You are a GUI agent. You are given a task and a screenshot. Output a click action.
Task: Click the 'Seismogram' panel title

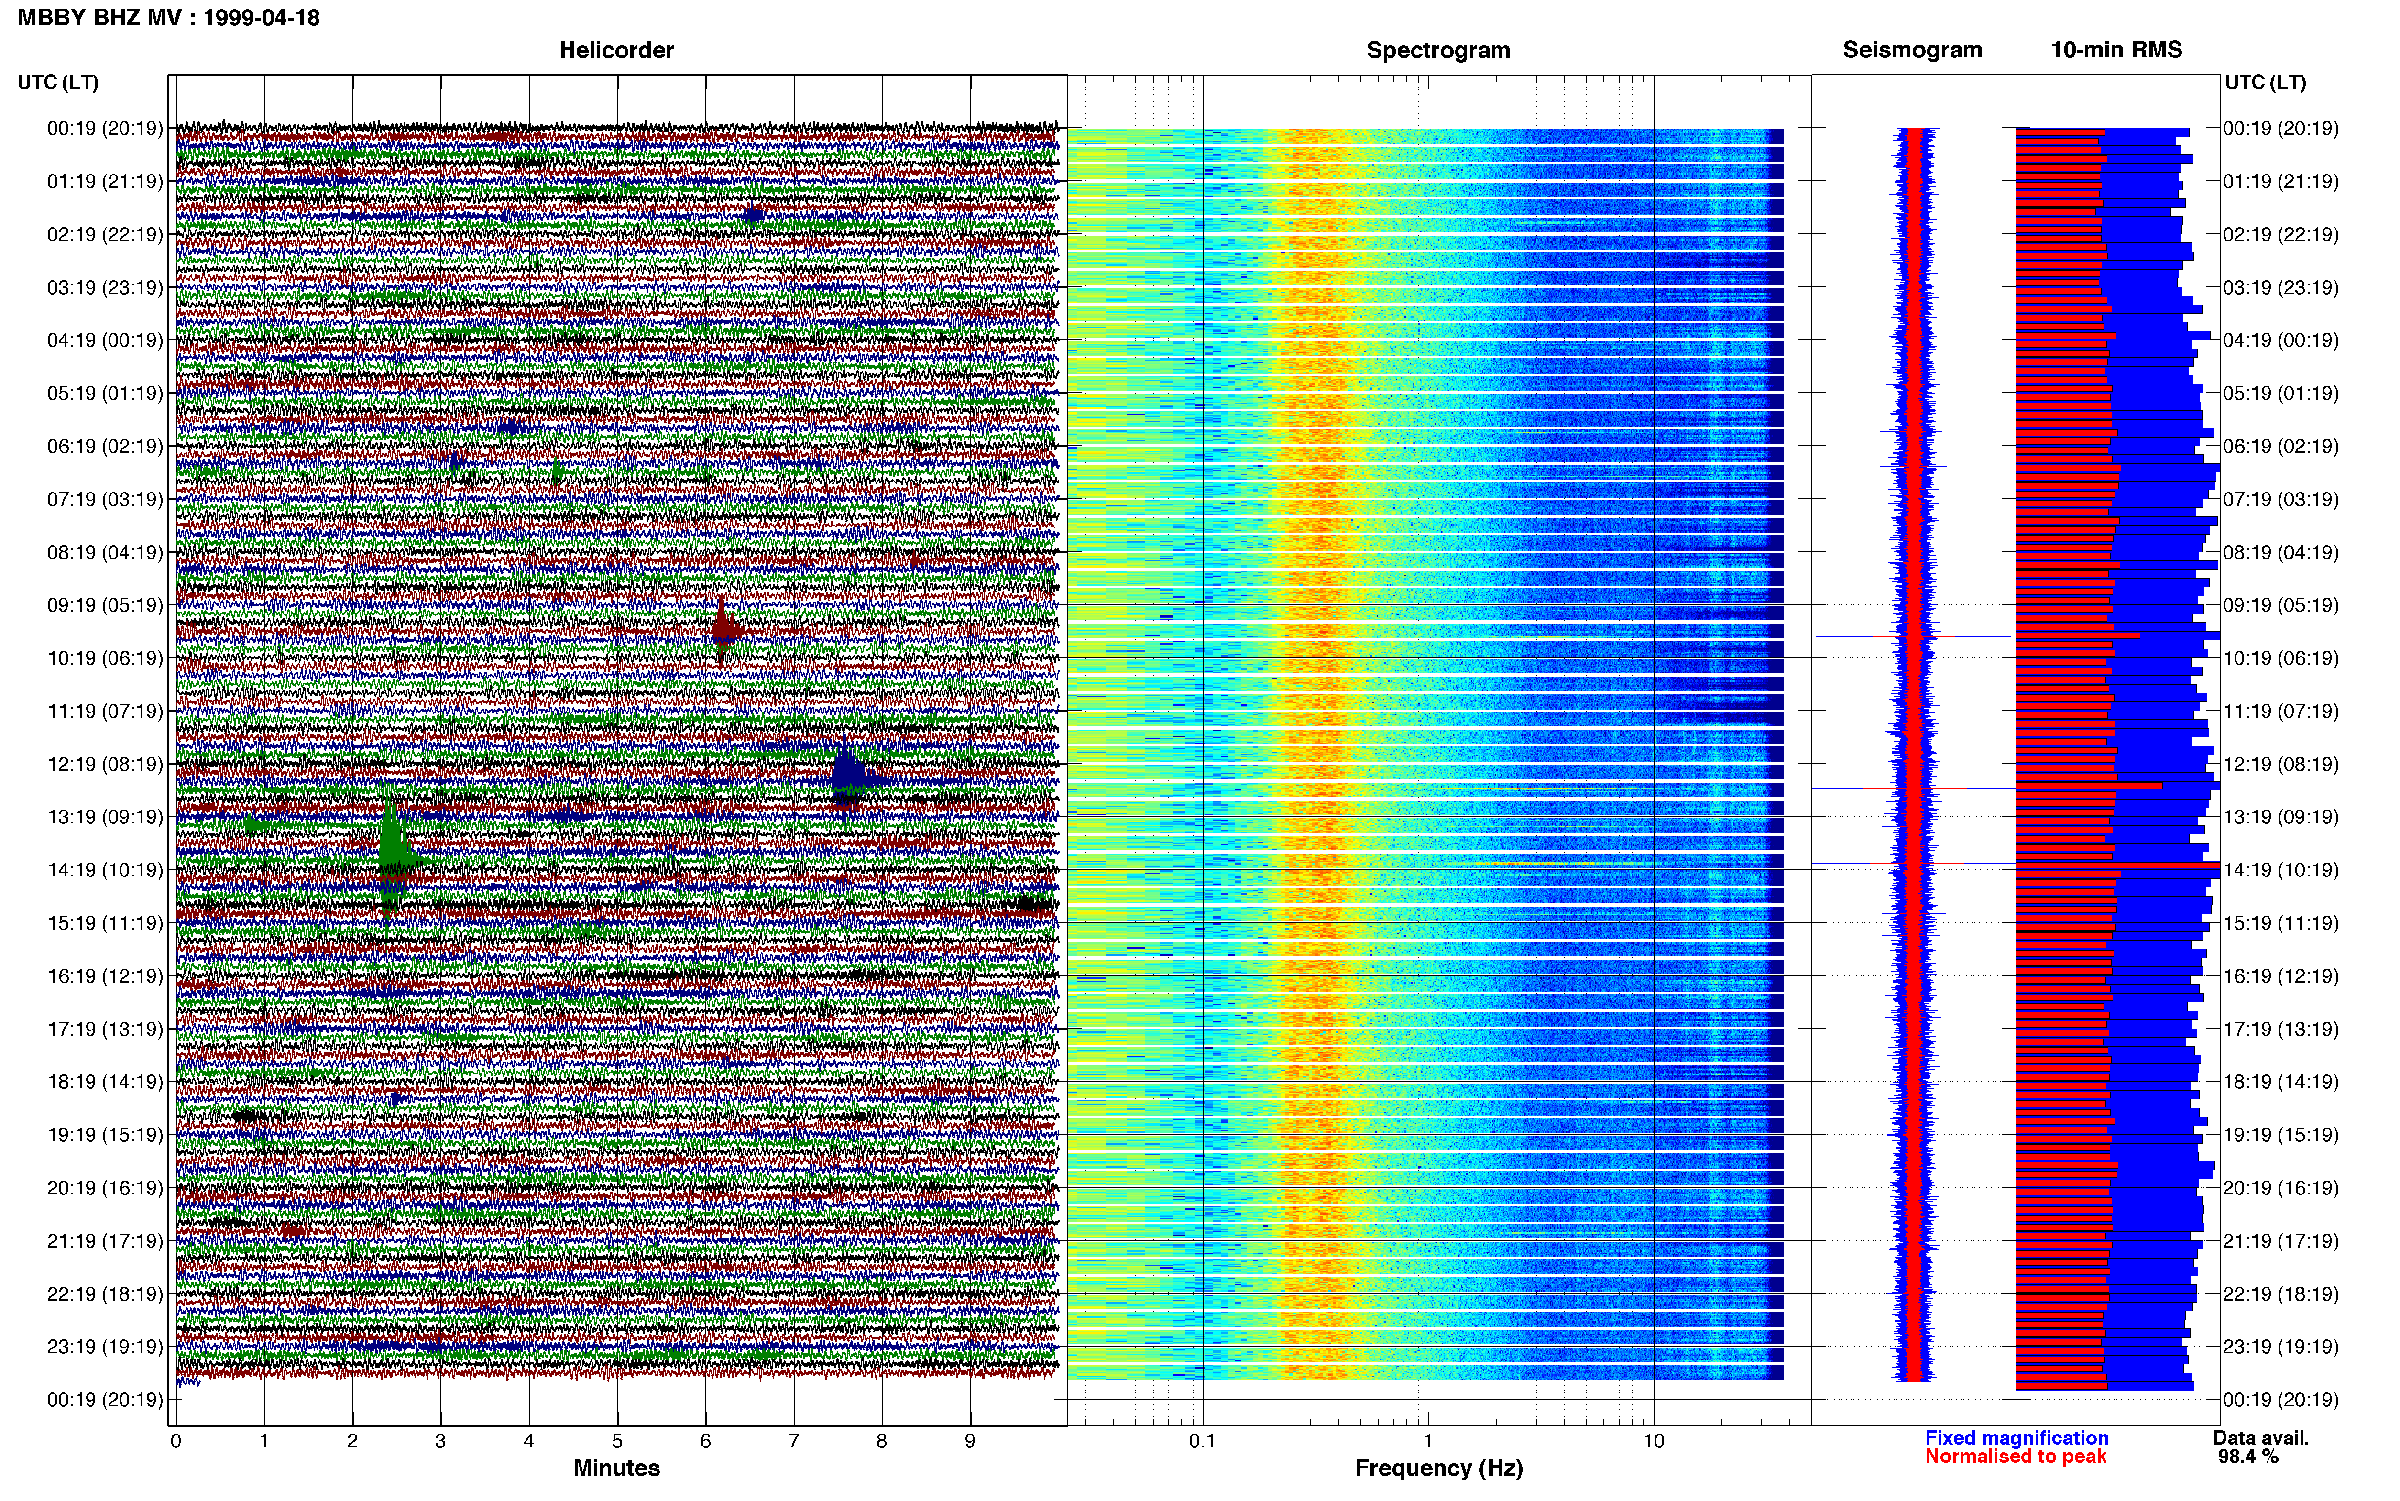(x=1912, y=50)
